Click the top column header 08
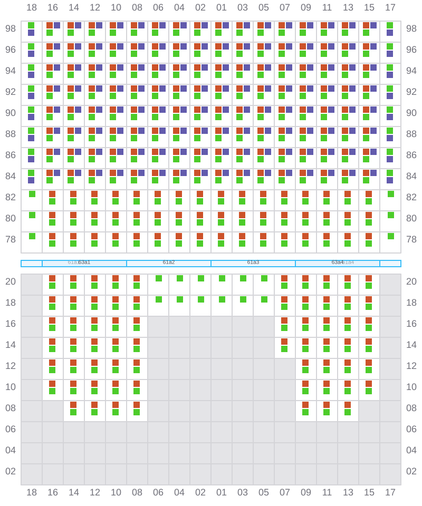The width and height of the screenshot is (422, 506). point(137,7)
